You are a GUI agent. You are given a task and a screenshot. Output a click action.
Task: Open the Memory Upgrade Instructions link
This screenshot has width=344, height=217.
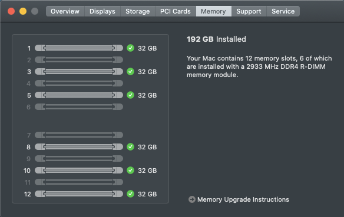243,199
